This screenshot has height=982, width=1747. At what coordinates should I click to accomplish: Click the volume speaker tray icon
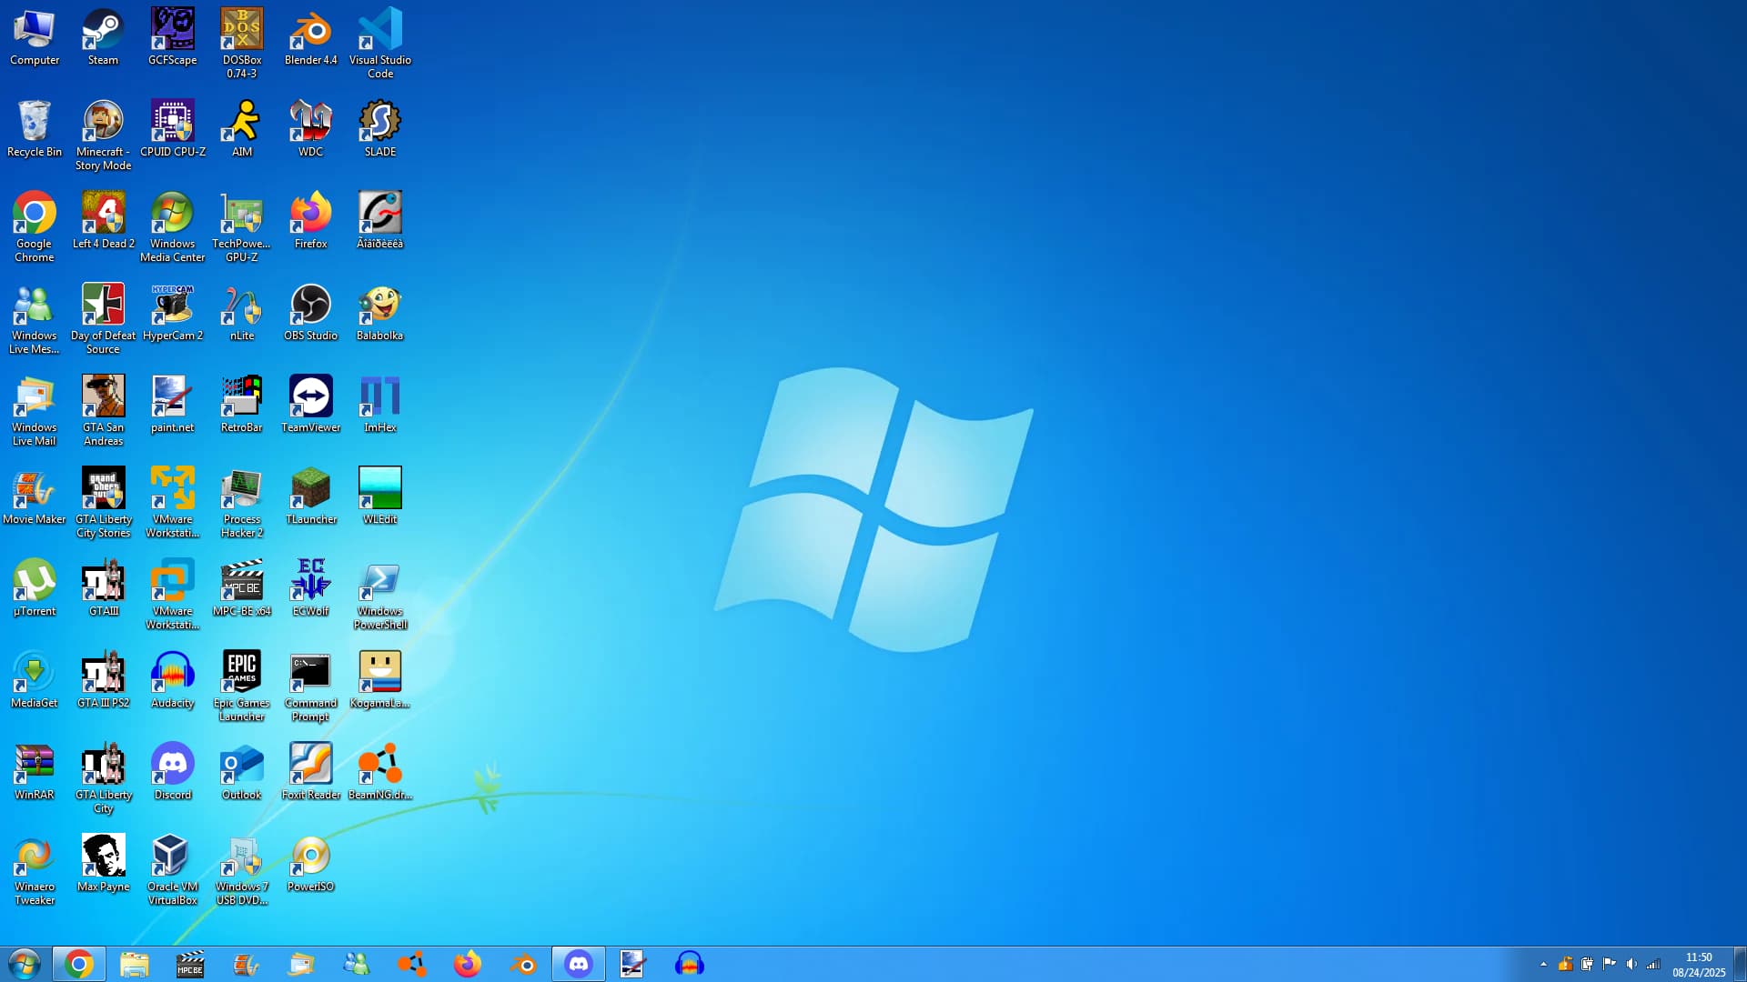click(x=1631, y=964)
